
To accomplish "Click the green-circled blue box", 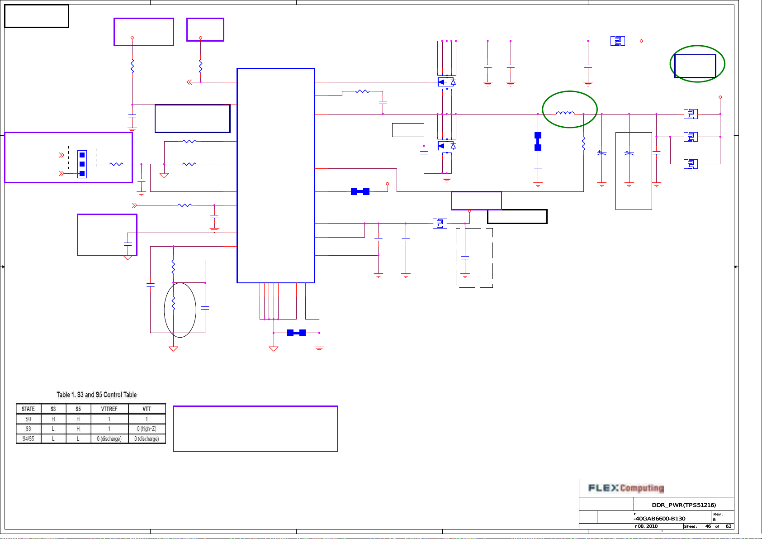I will [x=695, y=66].
